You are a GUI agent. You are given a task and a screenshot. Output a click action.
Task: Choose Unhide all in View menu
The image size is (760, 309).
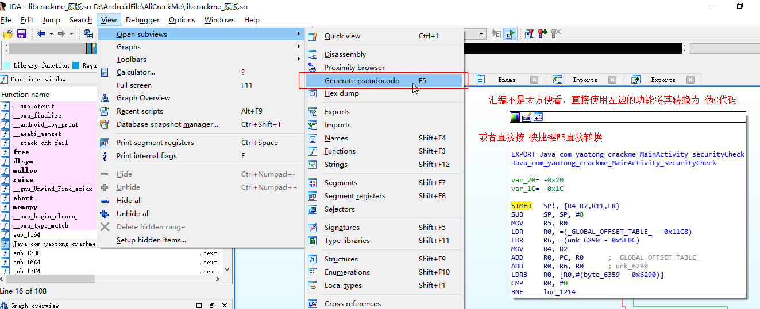200,214
